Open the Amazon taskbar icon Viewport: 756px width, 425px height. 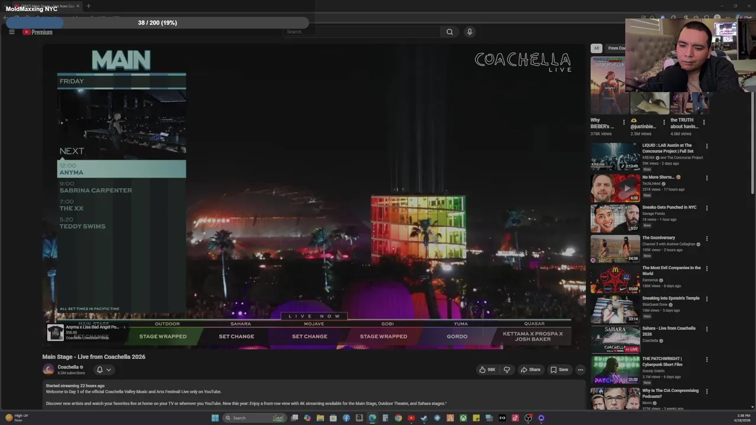359,418
